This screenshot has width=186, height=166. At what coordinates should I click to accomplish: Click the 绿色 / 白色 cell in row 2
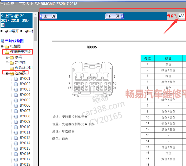coord(168,70)
